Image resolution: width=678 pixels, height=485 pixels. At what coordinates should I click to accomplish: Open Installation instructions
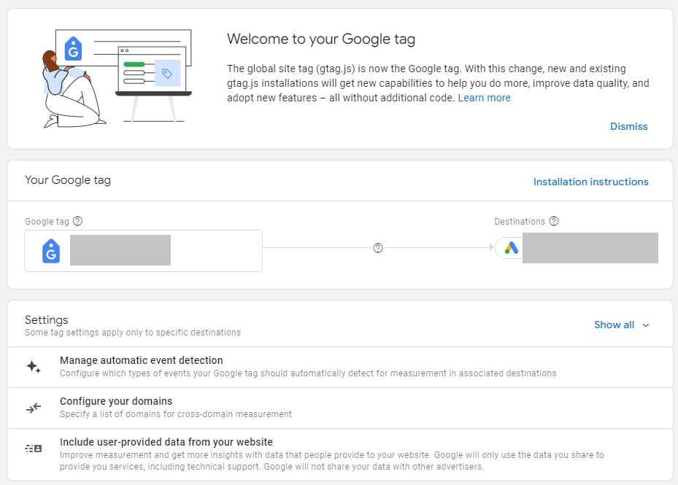(x=590, y=182)
